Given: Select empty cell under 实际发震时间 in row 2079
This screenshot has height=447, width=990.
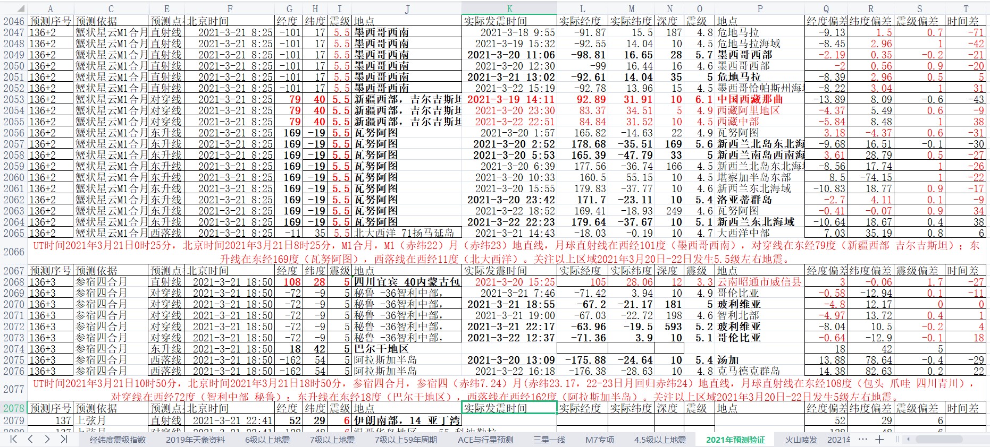Looking at the screenshot, I should coord(509,420).
